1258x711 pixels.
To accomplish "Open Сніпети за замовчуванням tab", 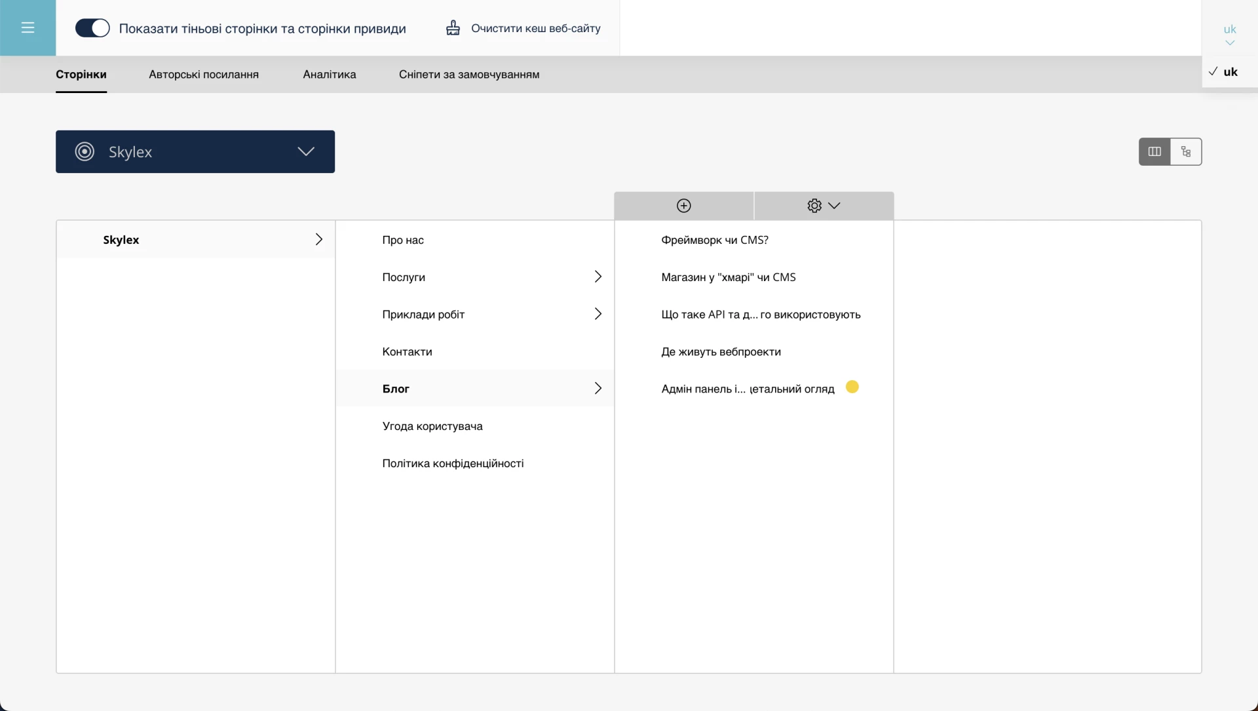I will (469, 75).
